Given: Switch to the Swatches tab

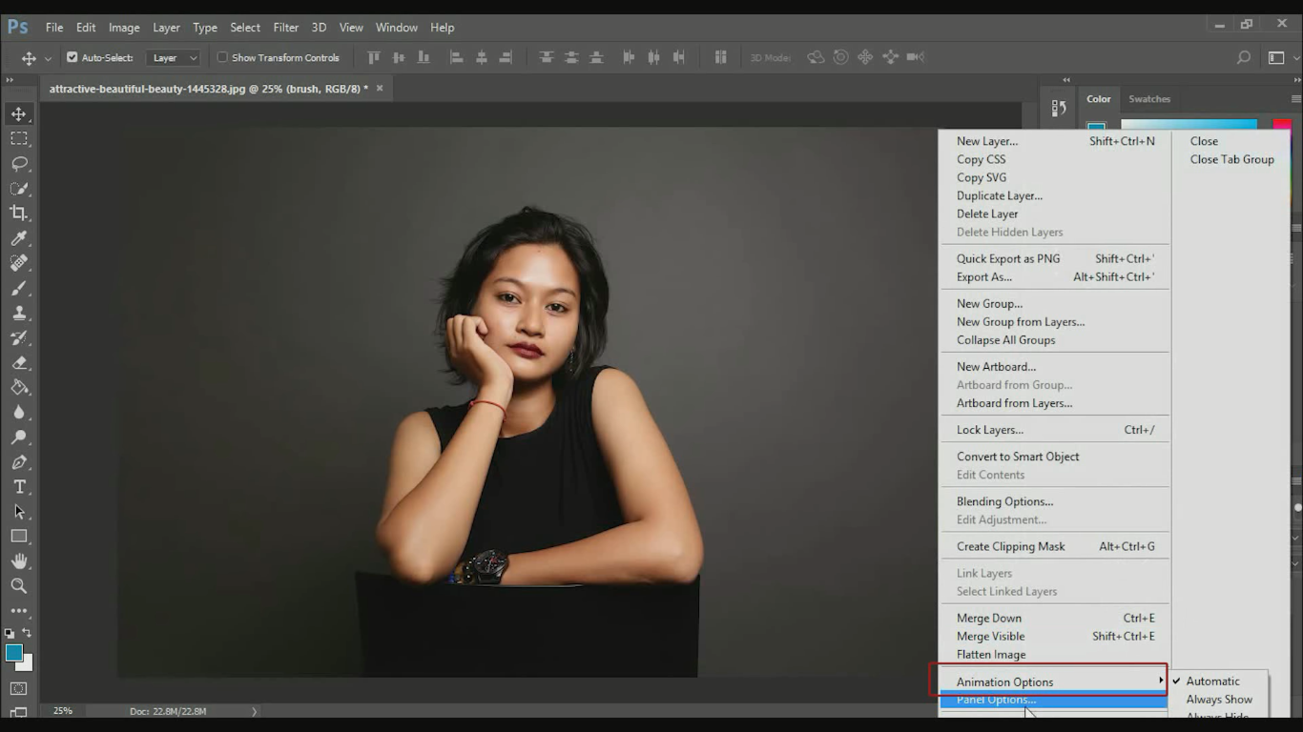Looking at the screenshot, I should (1148, 99).
